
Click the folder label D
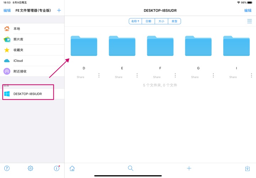84,68
